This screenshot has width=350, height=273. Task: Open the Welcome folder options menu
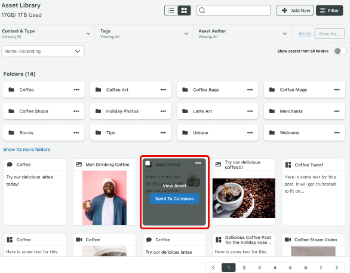click(337, 133)
